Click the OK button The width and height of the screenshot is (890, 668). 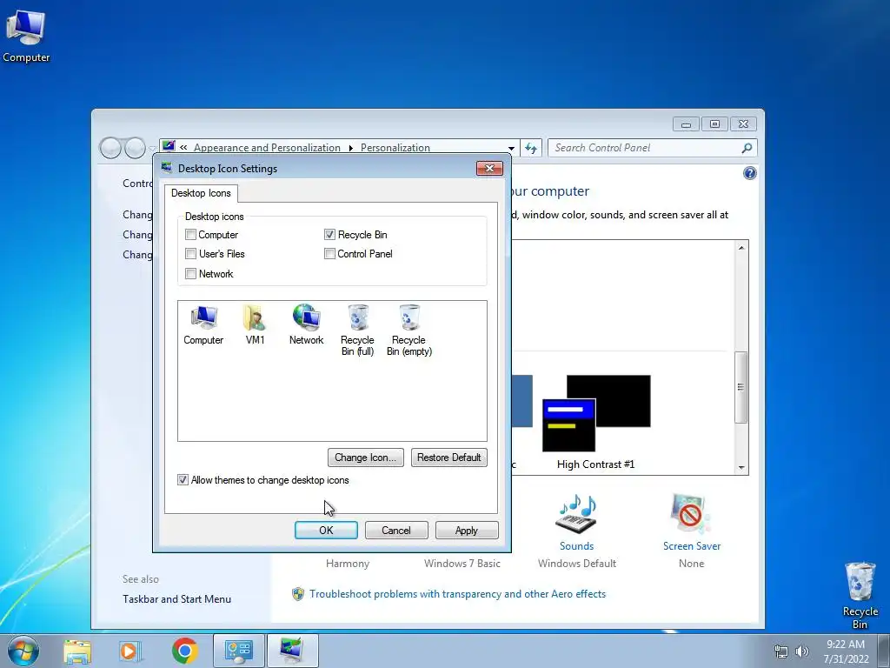(327, 530)
